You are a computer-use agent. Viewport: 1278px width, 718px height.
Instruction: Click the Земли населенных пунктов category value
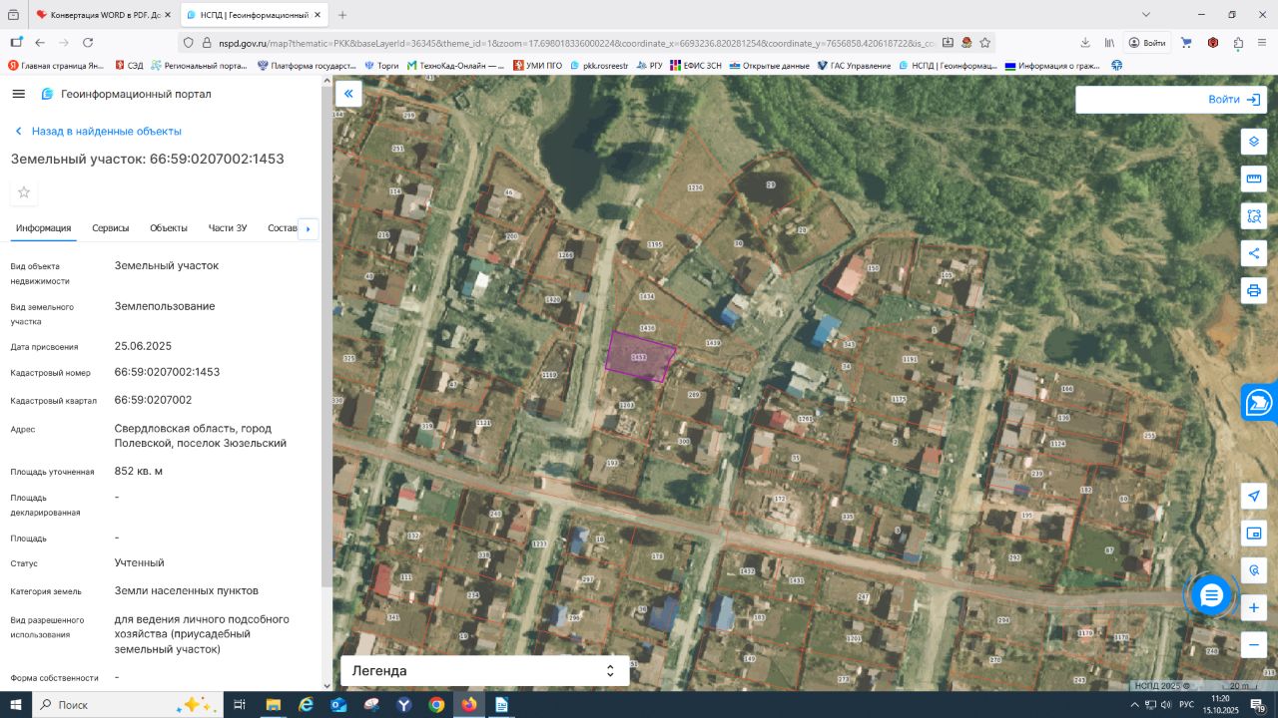(187, 590)
